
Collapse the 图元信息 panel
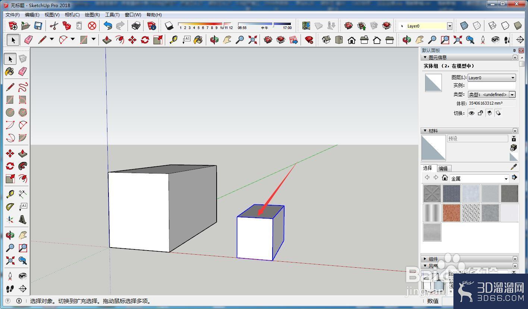coord(425,57)
